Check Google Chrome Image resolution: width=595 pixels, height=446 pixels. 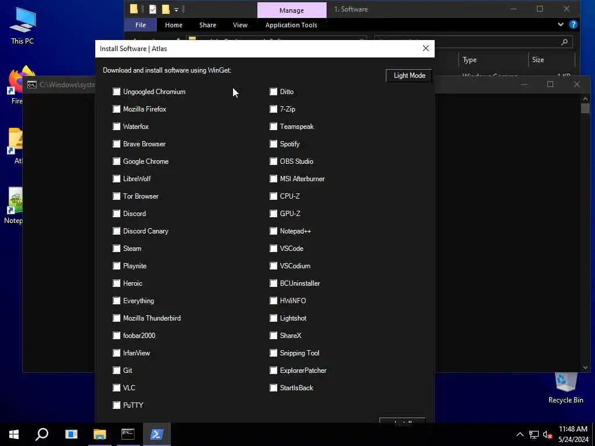[x=116, y=161]
